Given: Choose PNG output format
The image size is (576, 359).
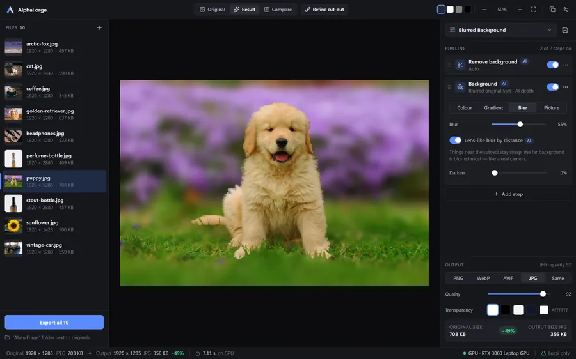Looking at the screenshot, I should click(458, 278).
